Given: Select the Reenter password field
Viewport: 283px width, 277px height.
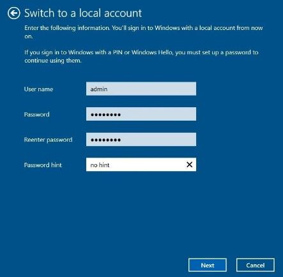Looking at the screenshot, I should coord(141,139).
